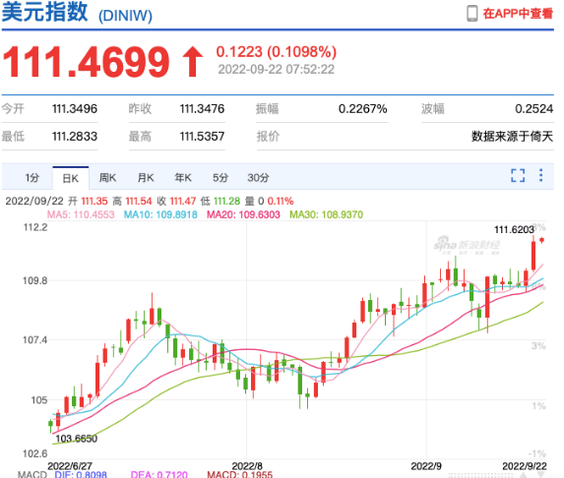Click the 107.4 price axis label
Viewport: 564px width, 478px height.
(35, 340)
